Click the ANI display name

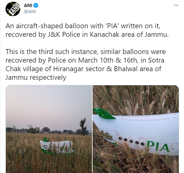pos(28,6)
